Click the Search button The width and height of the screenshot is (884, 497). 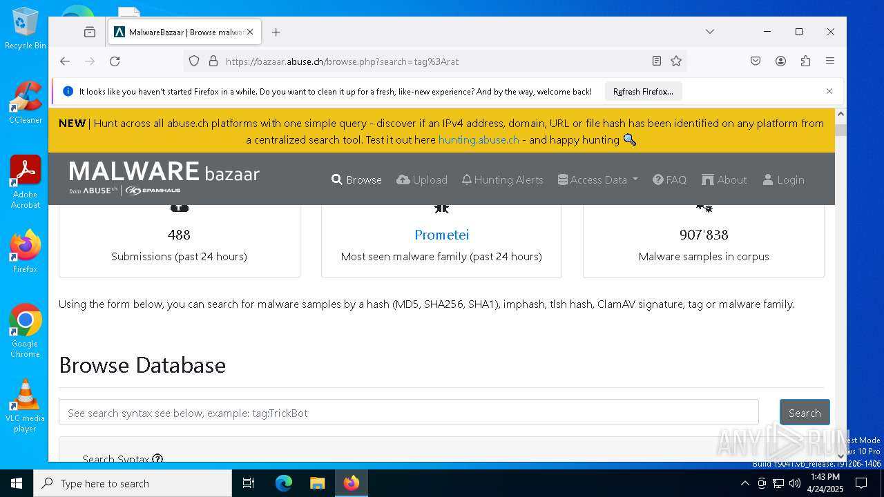pos(805,412)
